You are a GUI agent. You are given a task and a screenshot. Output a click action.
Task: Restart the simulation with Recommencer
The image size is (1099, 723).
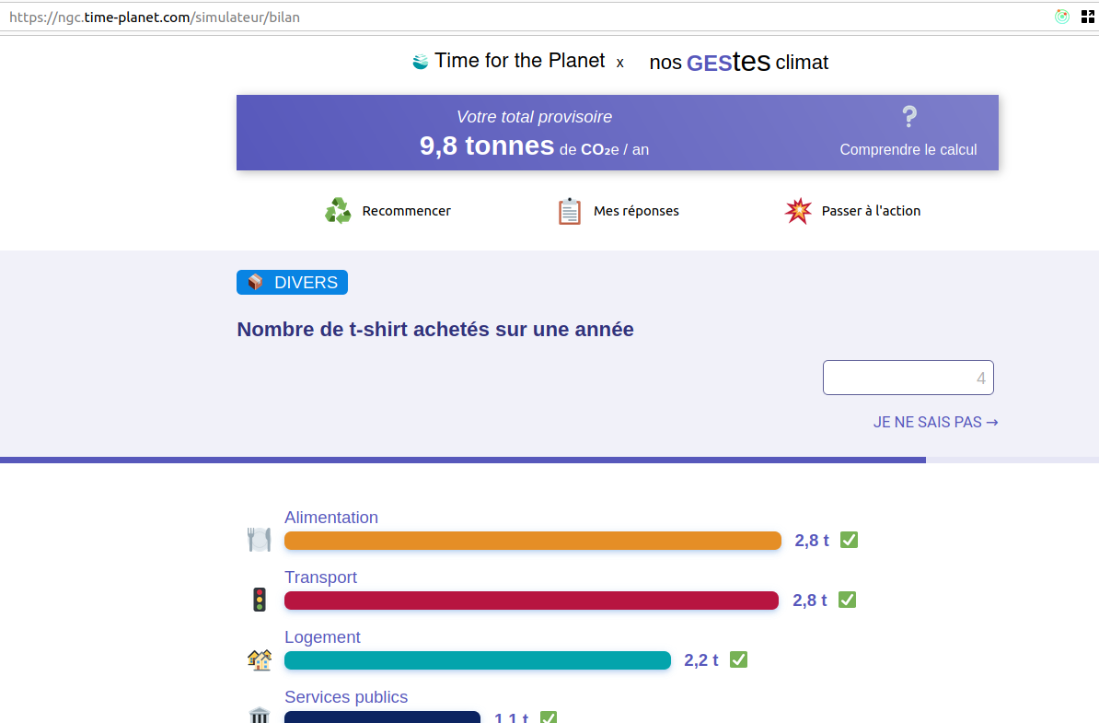click(x=388, y=210)
